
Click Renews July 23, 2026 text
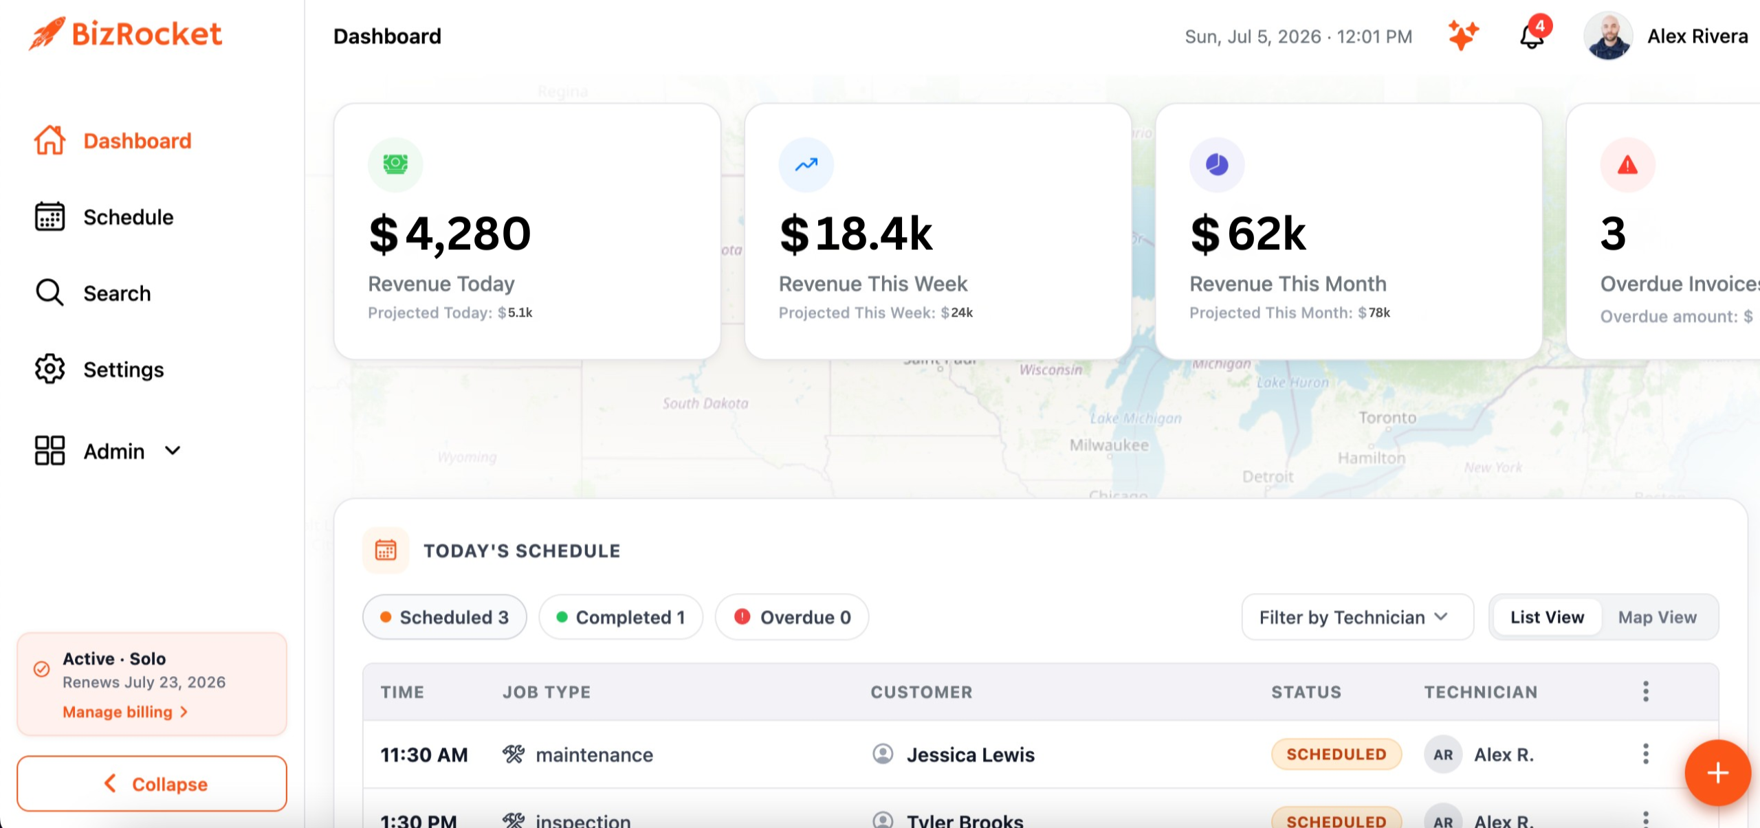(144, 682)
